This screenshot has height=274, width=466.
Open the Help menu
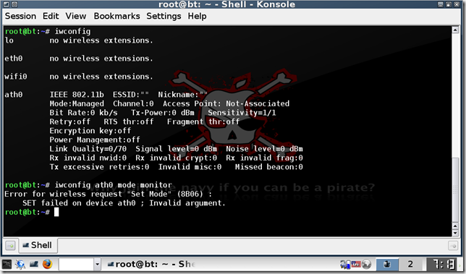pos(197,16)
